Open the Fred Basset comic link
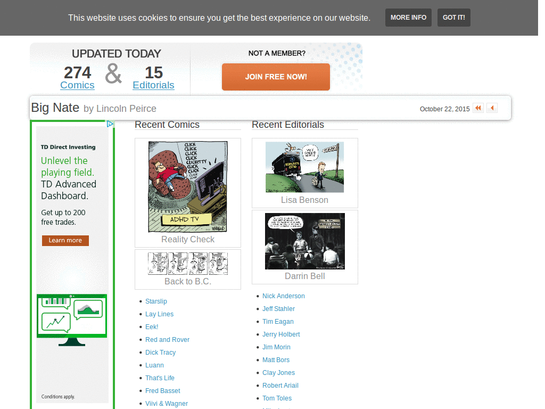545x409 pixels. [x=163, y=391]
